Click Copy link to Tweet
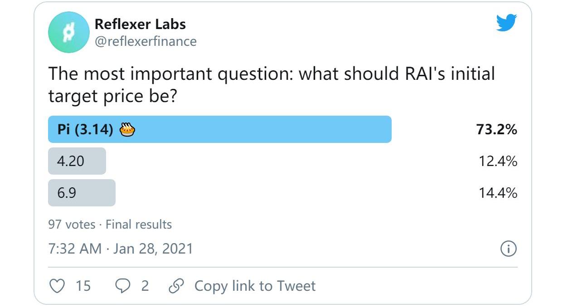 tap(255, 286)
